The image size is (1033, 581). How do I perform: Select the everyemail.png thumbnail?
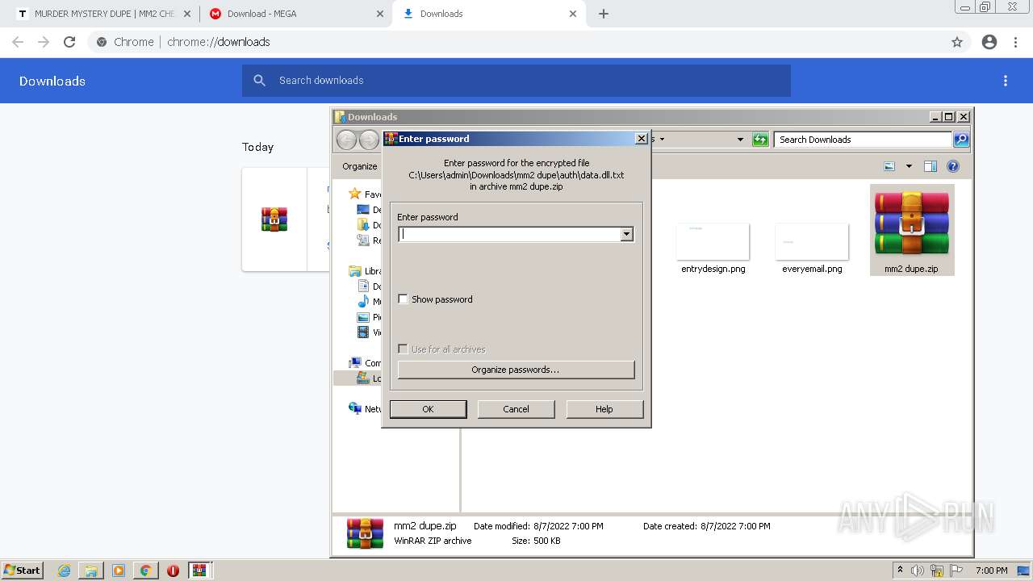pos(812,242)
